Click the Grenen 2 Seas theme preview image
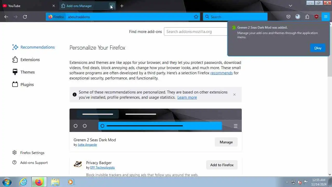This screenshot has height=187, width=332. (x=156, y=120)
